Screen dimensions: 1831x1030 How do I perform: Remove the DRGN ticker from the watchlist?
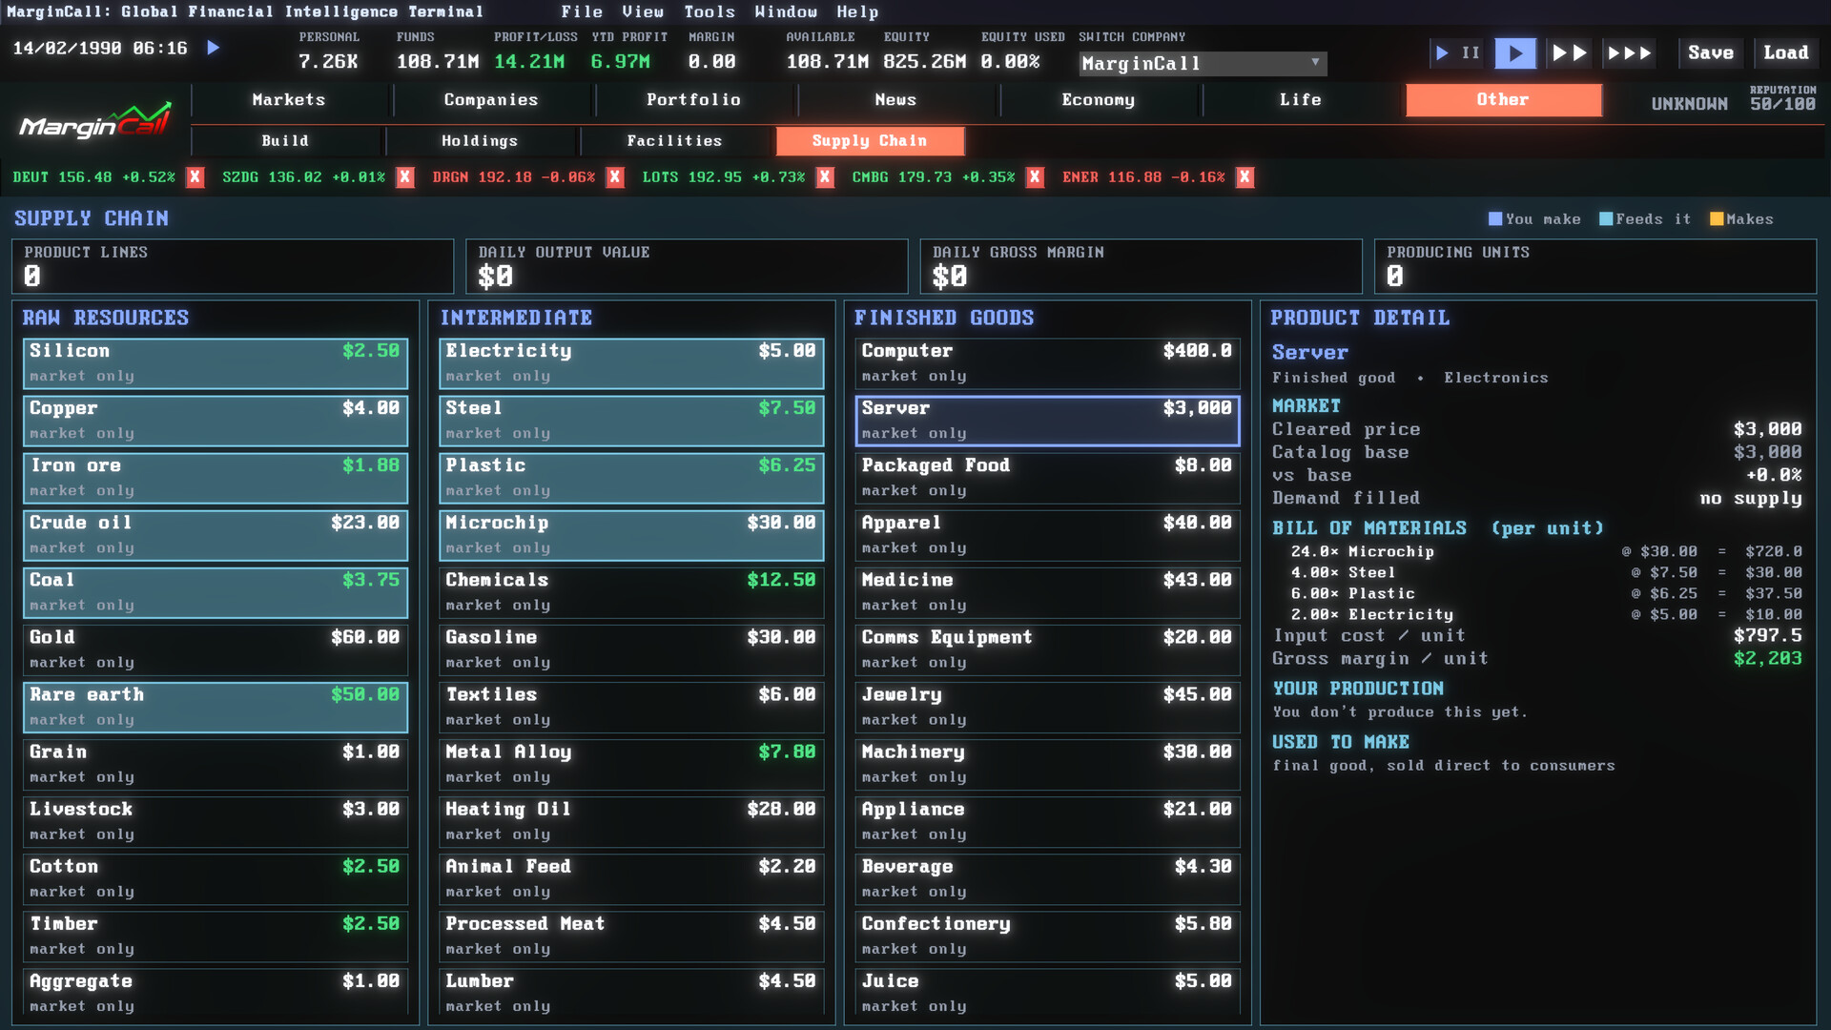(615, 177)
